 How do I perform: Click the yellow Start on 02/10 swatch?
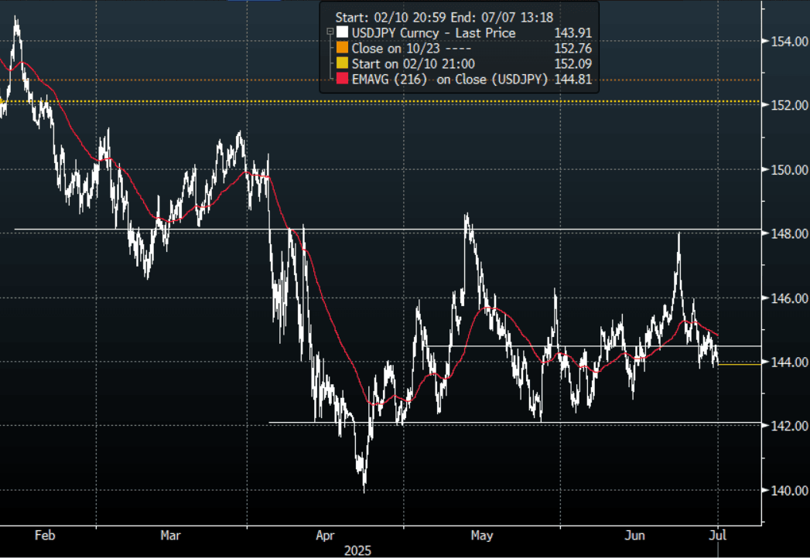(343, 63)
